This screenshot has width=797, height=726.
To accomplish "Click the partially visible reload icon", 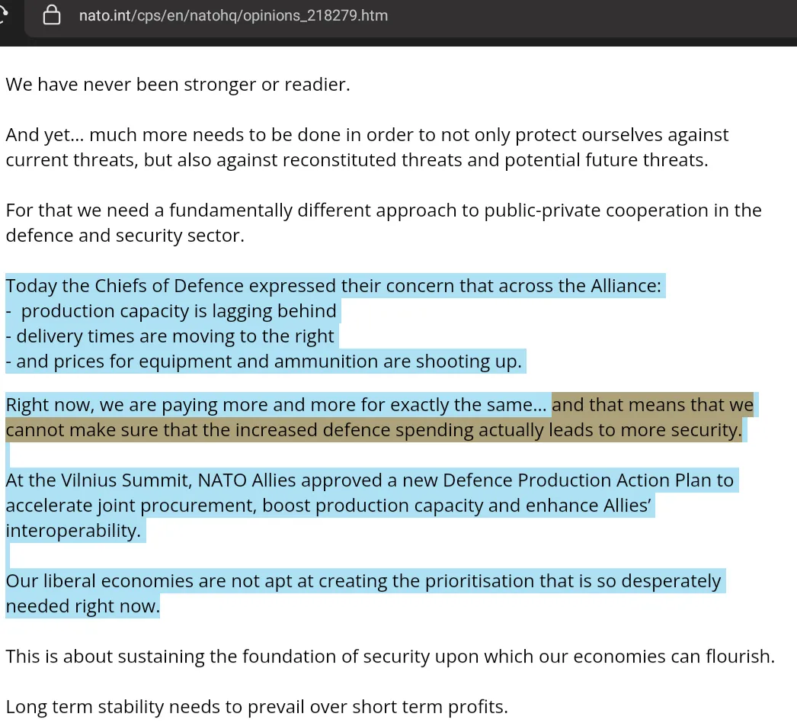I will click(4, 15).
